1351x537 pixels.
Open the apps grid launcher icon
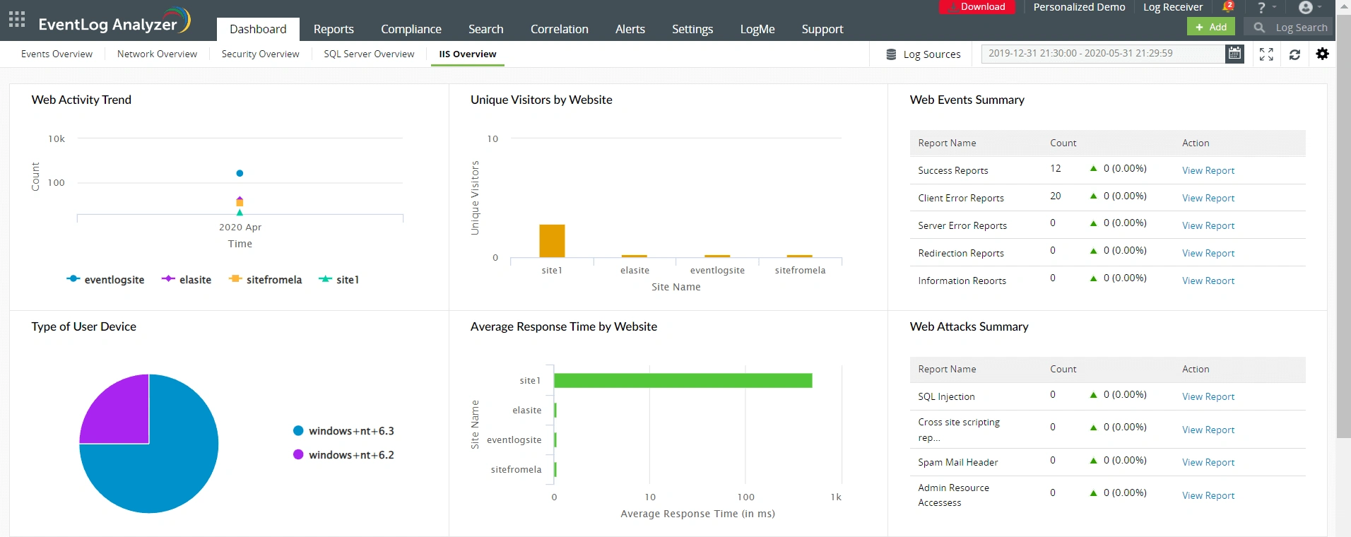pyautogui.click(x=17, y=19)
